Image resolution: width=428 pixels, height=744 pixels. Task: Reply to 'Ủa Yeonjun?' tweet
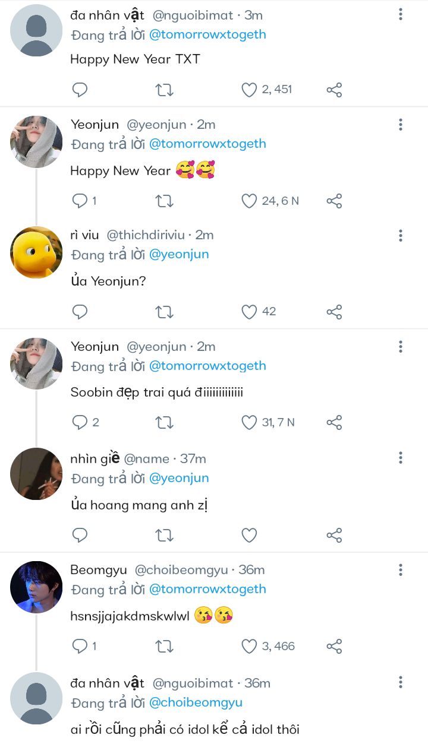point(80,312)
